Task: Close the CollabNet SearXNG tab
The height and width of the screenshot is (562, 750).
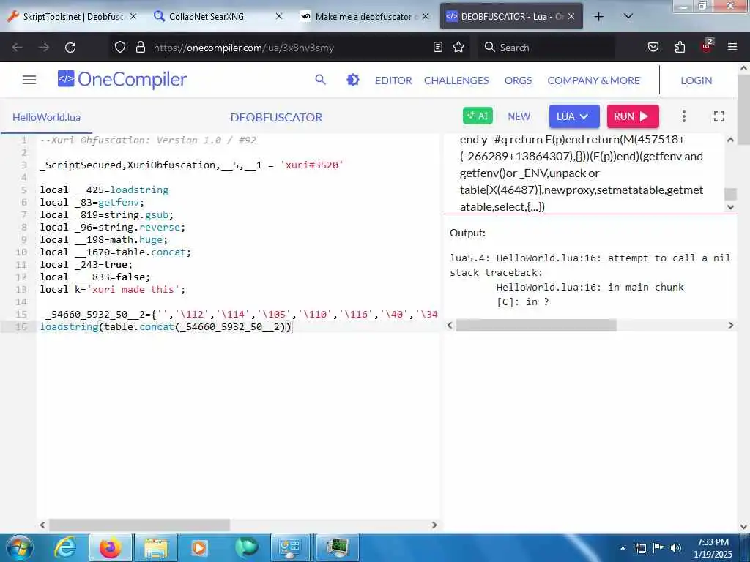Action: pos(279,16)
